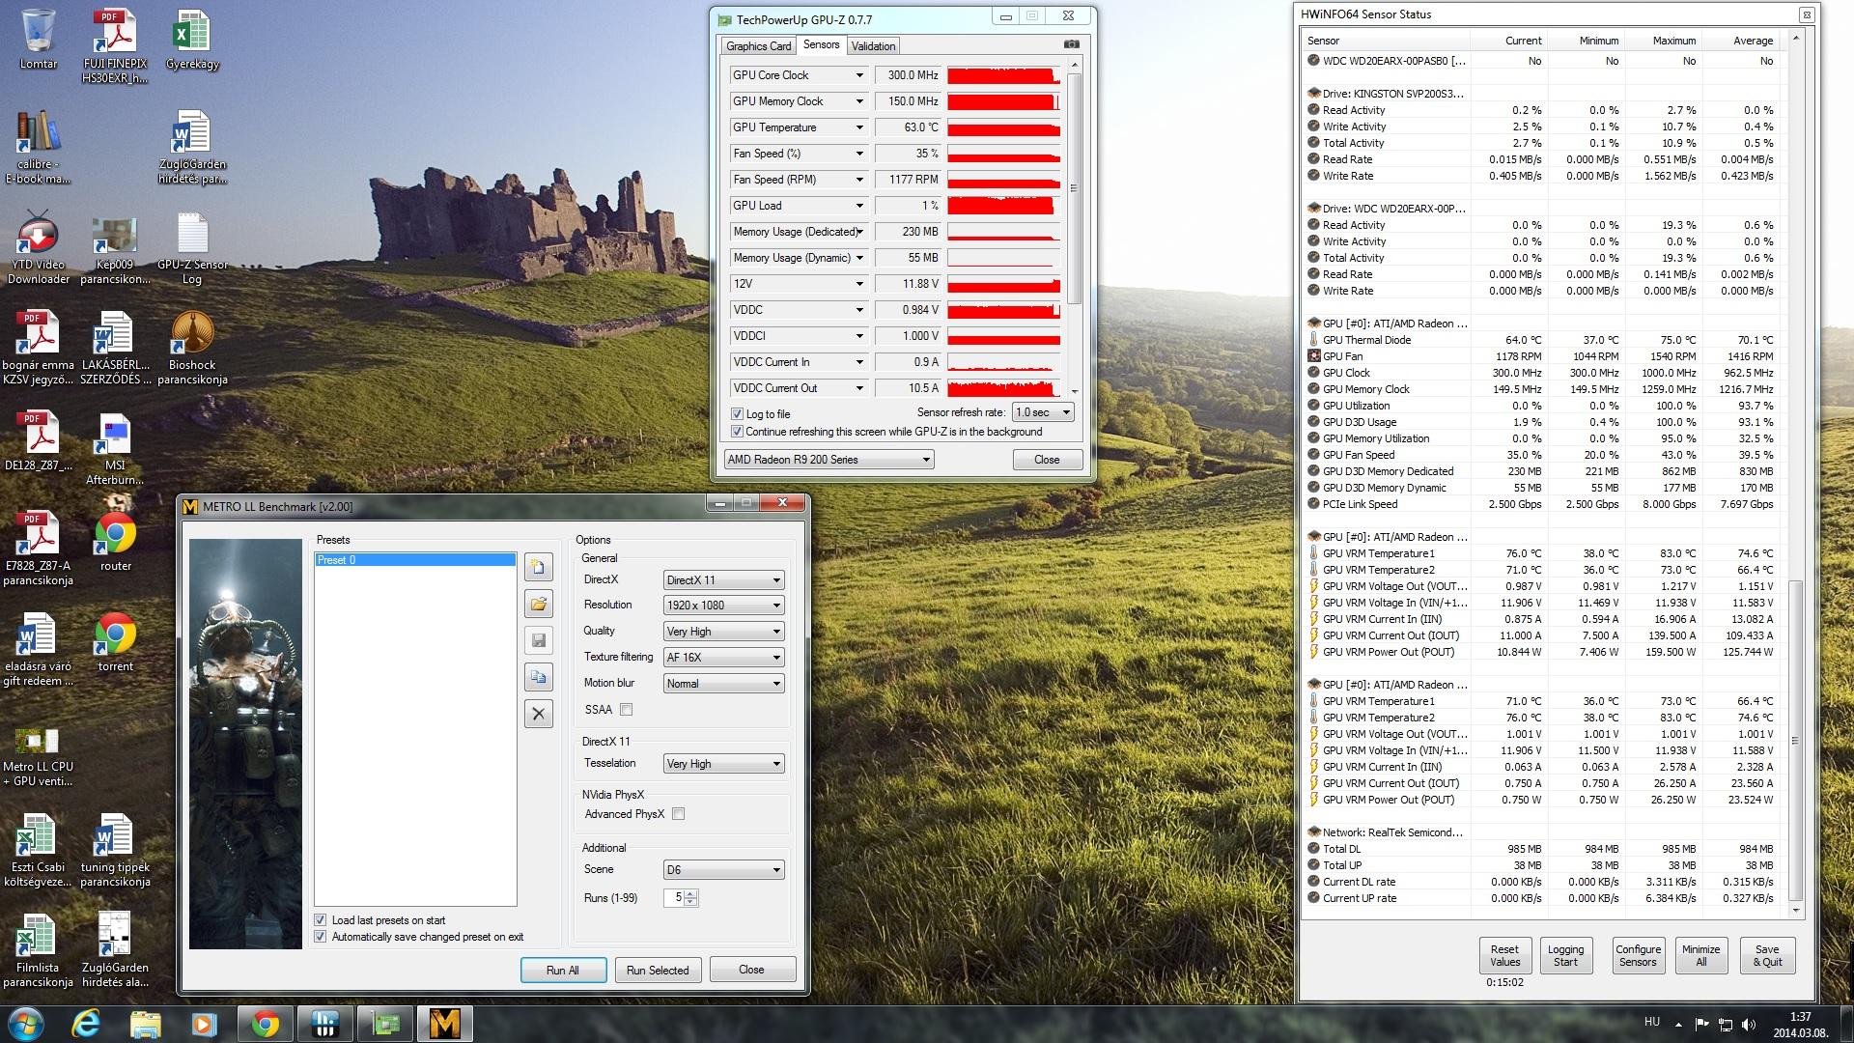
Task: Open Internet Explorer from the taskbar
Action: 87,1024
